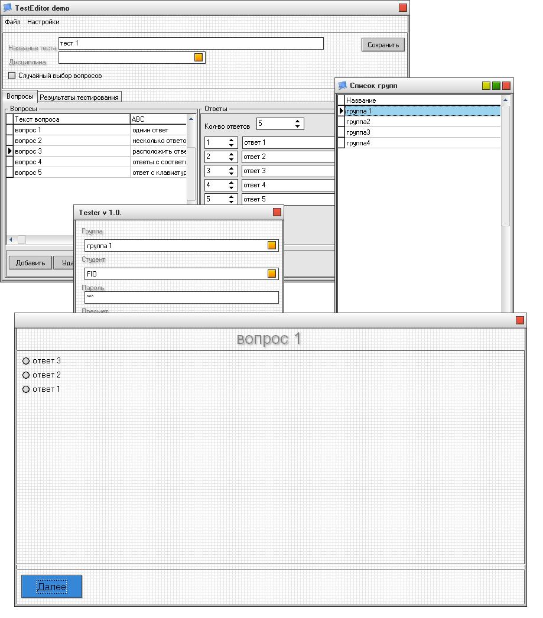Click the Сохранить button
This screenshot has height=618, width=543.
point(383,45)
